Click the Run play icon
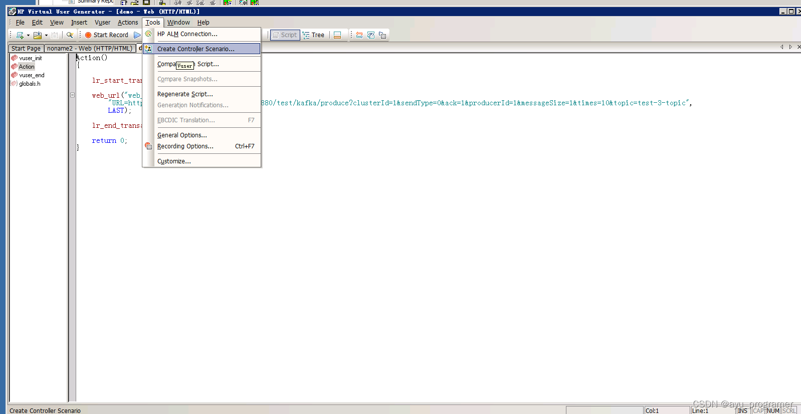801x414 pixels. tap(137, 35)
